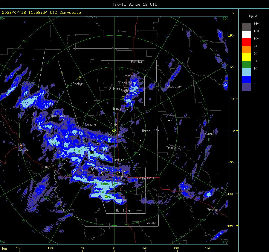Click the Brooks city label
This screenshot has height=252, width=269.
pyautogui.click(x=213, y=210)
